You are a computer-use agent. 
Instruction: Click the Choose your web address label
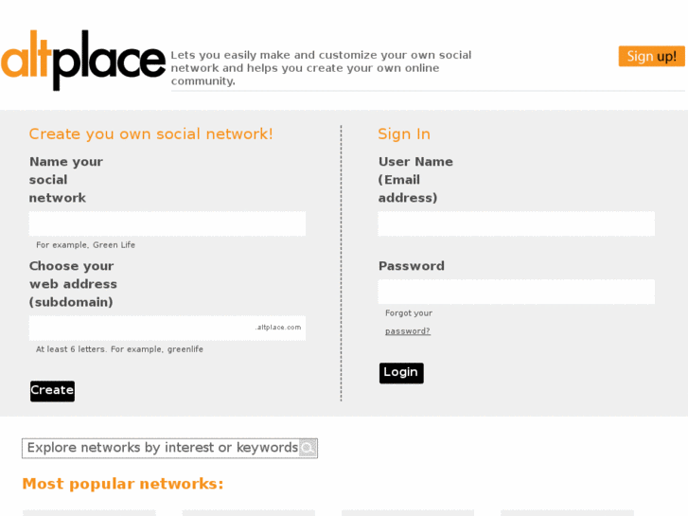click(73, 284)
